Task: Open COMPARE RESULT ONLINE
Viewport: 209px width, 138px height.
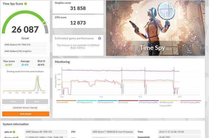Action: [25, 108]
